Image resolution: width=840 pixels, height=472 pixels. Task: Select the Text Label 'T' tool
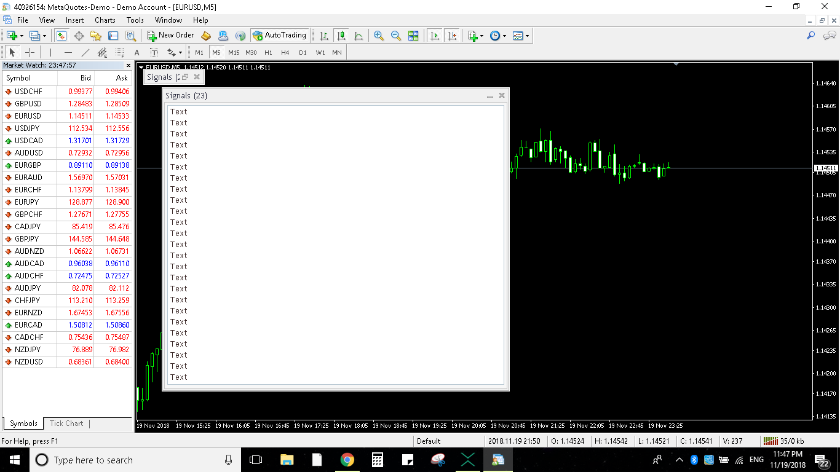[x=154, y=52]
